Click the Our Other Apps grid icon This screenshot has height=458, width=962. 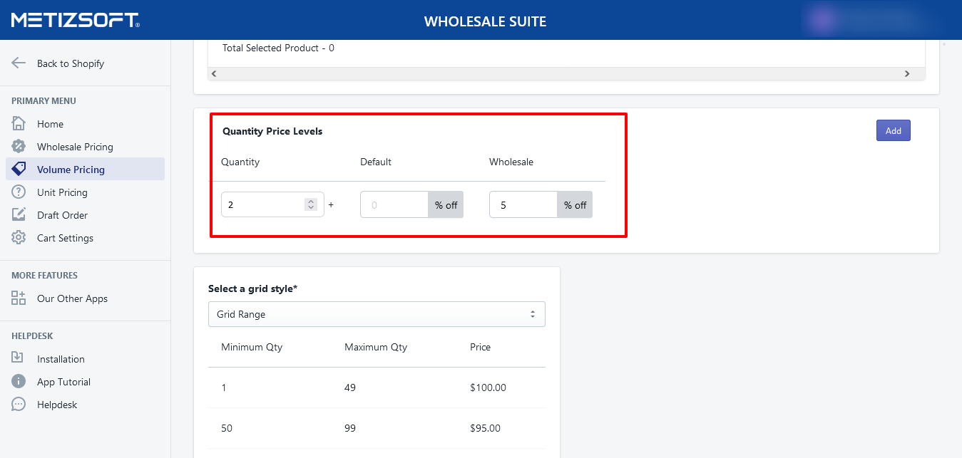pyautogui.click(x=19, y=298)
